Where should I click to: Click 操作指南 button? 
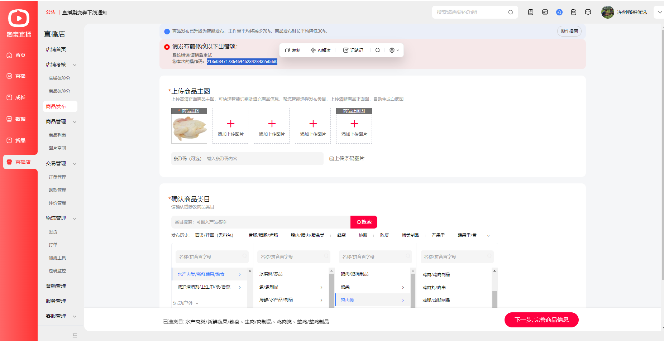(x=569, y=31)
